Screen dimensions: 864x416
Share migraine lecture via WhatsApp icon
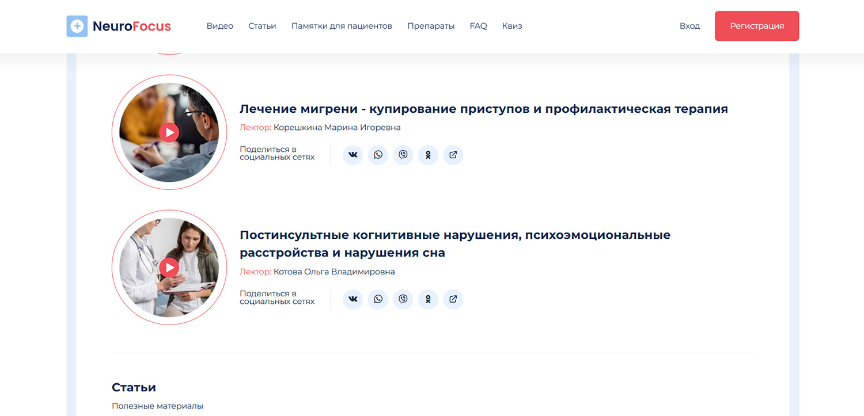(x=378, y=155)
